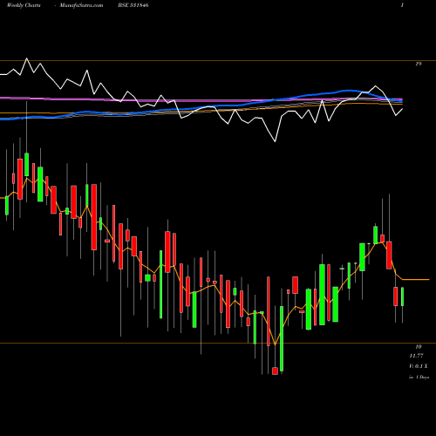Viewport: 436px width, 436px height.
Task: Click the 'BSE 531846' symbol text
Action: pos(133,5)
